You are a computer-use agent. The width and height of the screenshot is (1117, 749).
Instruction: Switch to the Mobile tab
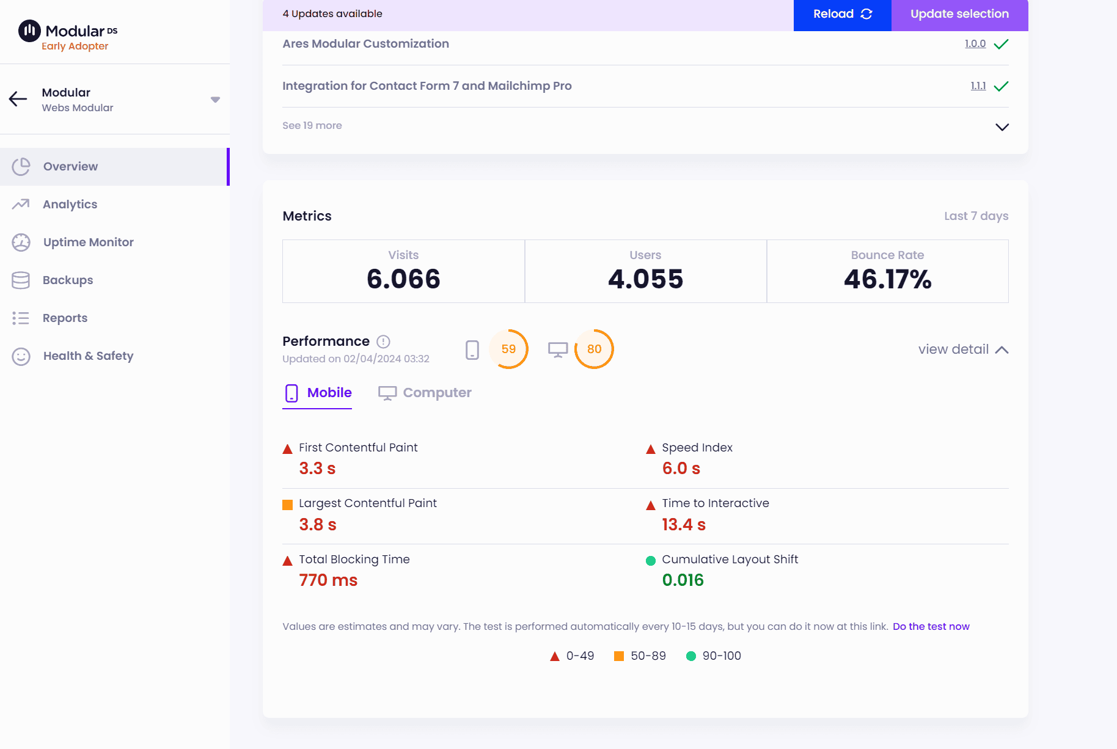click(x=318, y=393)
